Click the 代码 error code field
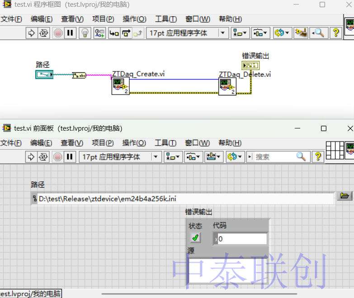The image size is (354, 298). tap(242, 239)
